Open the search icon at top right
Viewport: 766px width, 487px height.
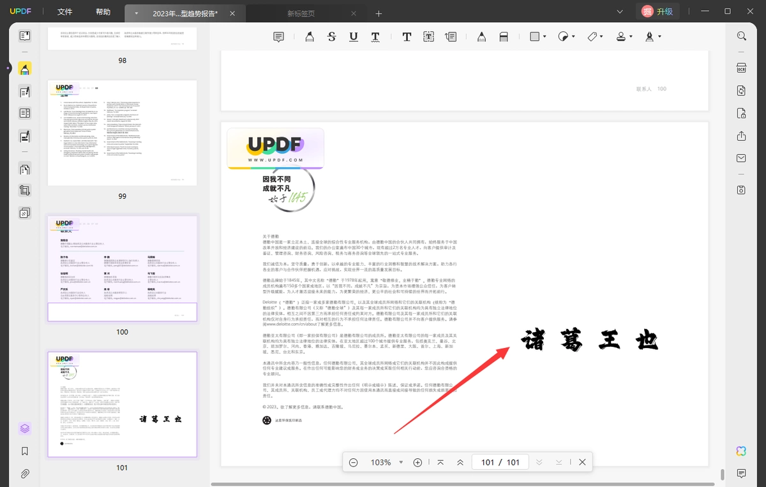click(x=741, y=36)
